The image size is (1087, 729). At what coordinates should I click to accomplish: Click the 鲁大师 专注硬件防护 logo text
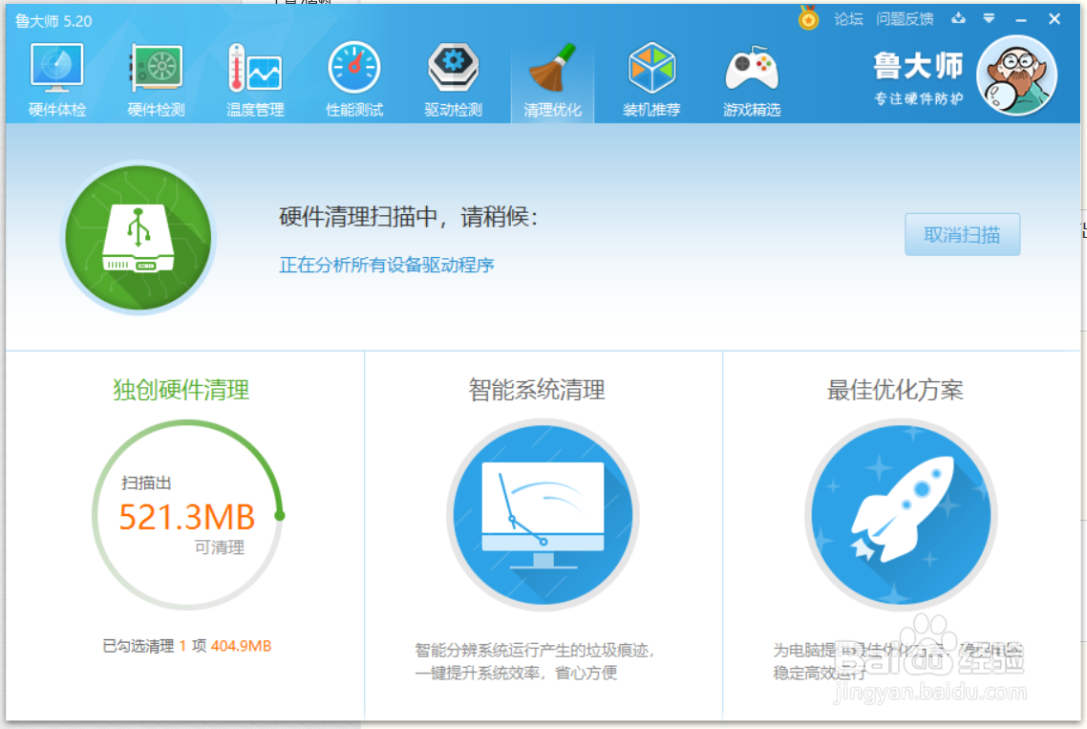(x=918, y=78)
